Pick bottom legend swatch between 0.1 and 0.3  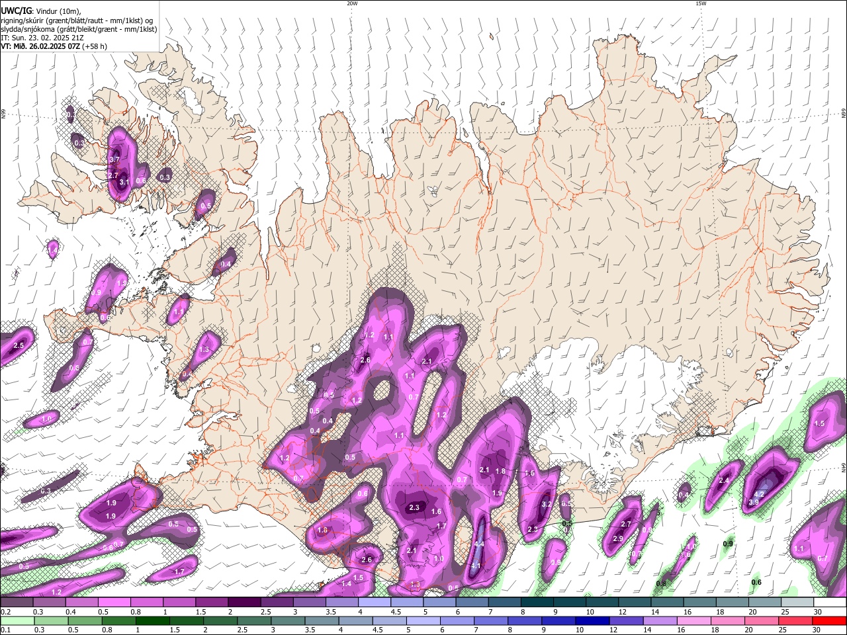point(17,620)
